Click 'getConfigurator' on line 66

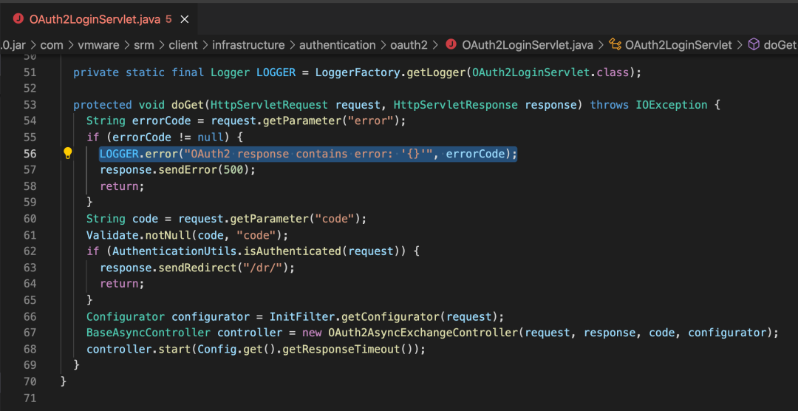click(x=391, y=317)
